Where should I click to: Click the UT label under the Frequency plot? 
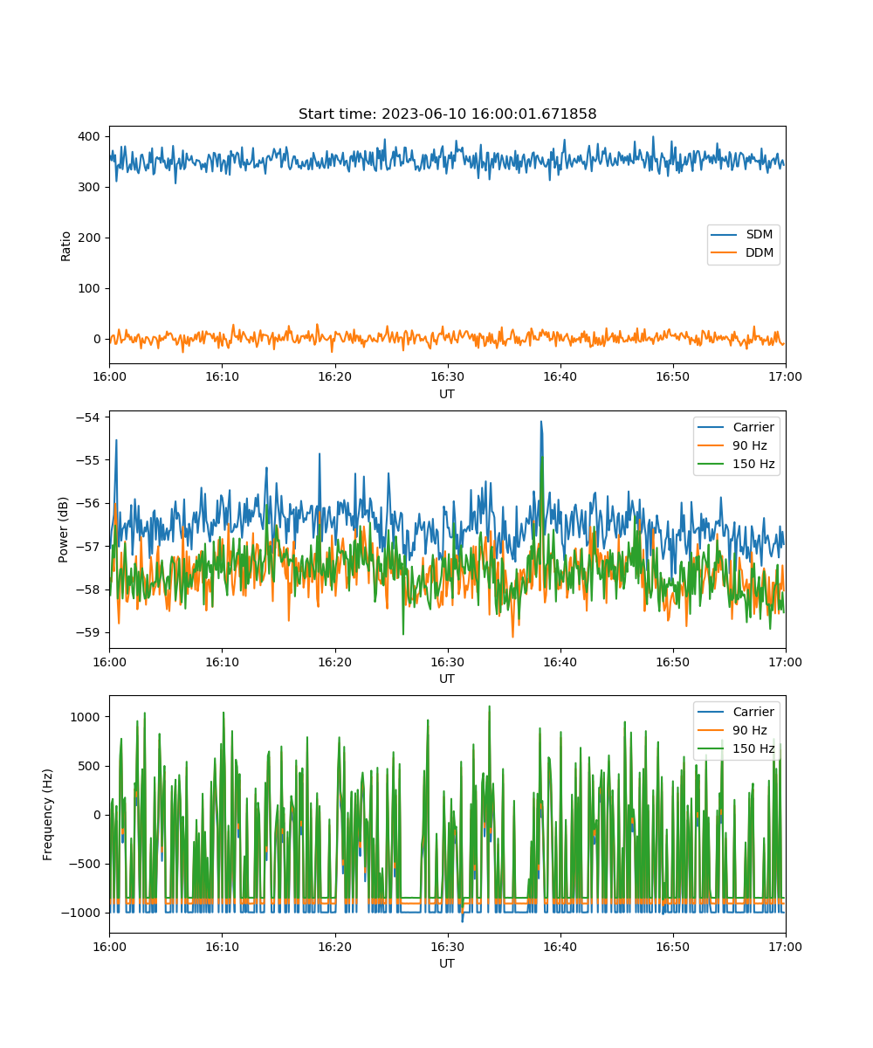tap(447, 964)
